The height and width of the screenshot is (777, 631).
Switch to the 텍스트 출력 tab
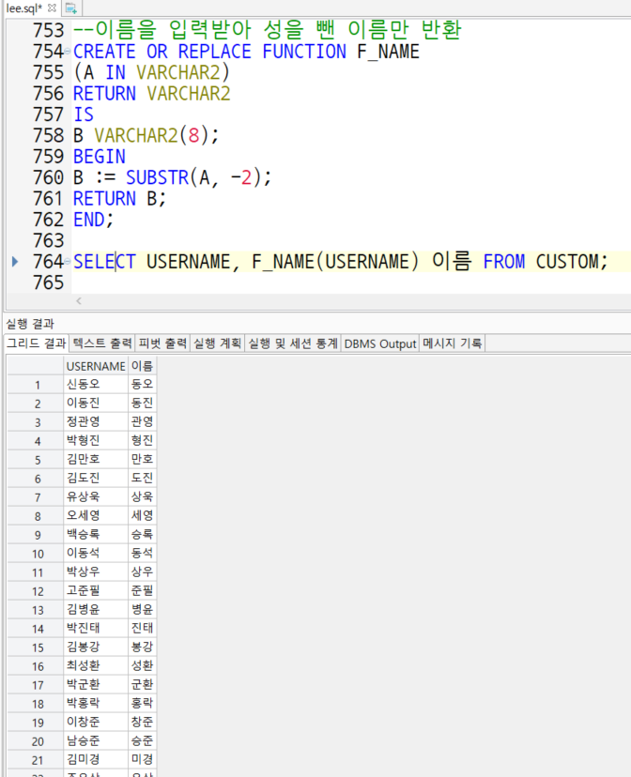102,343
